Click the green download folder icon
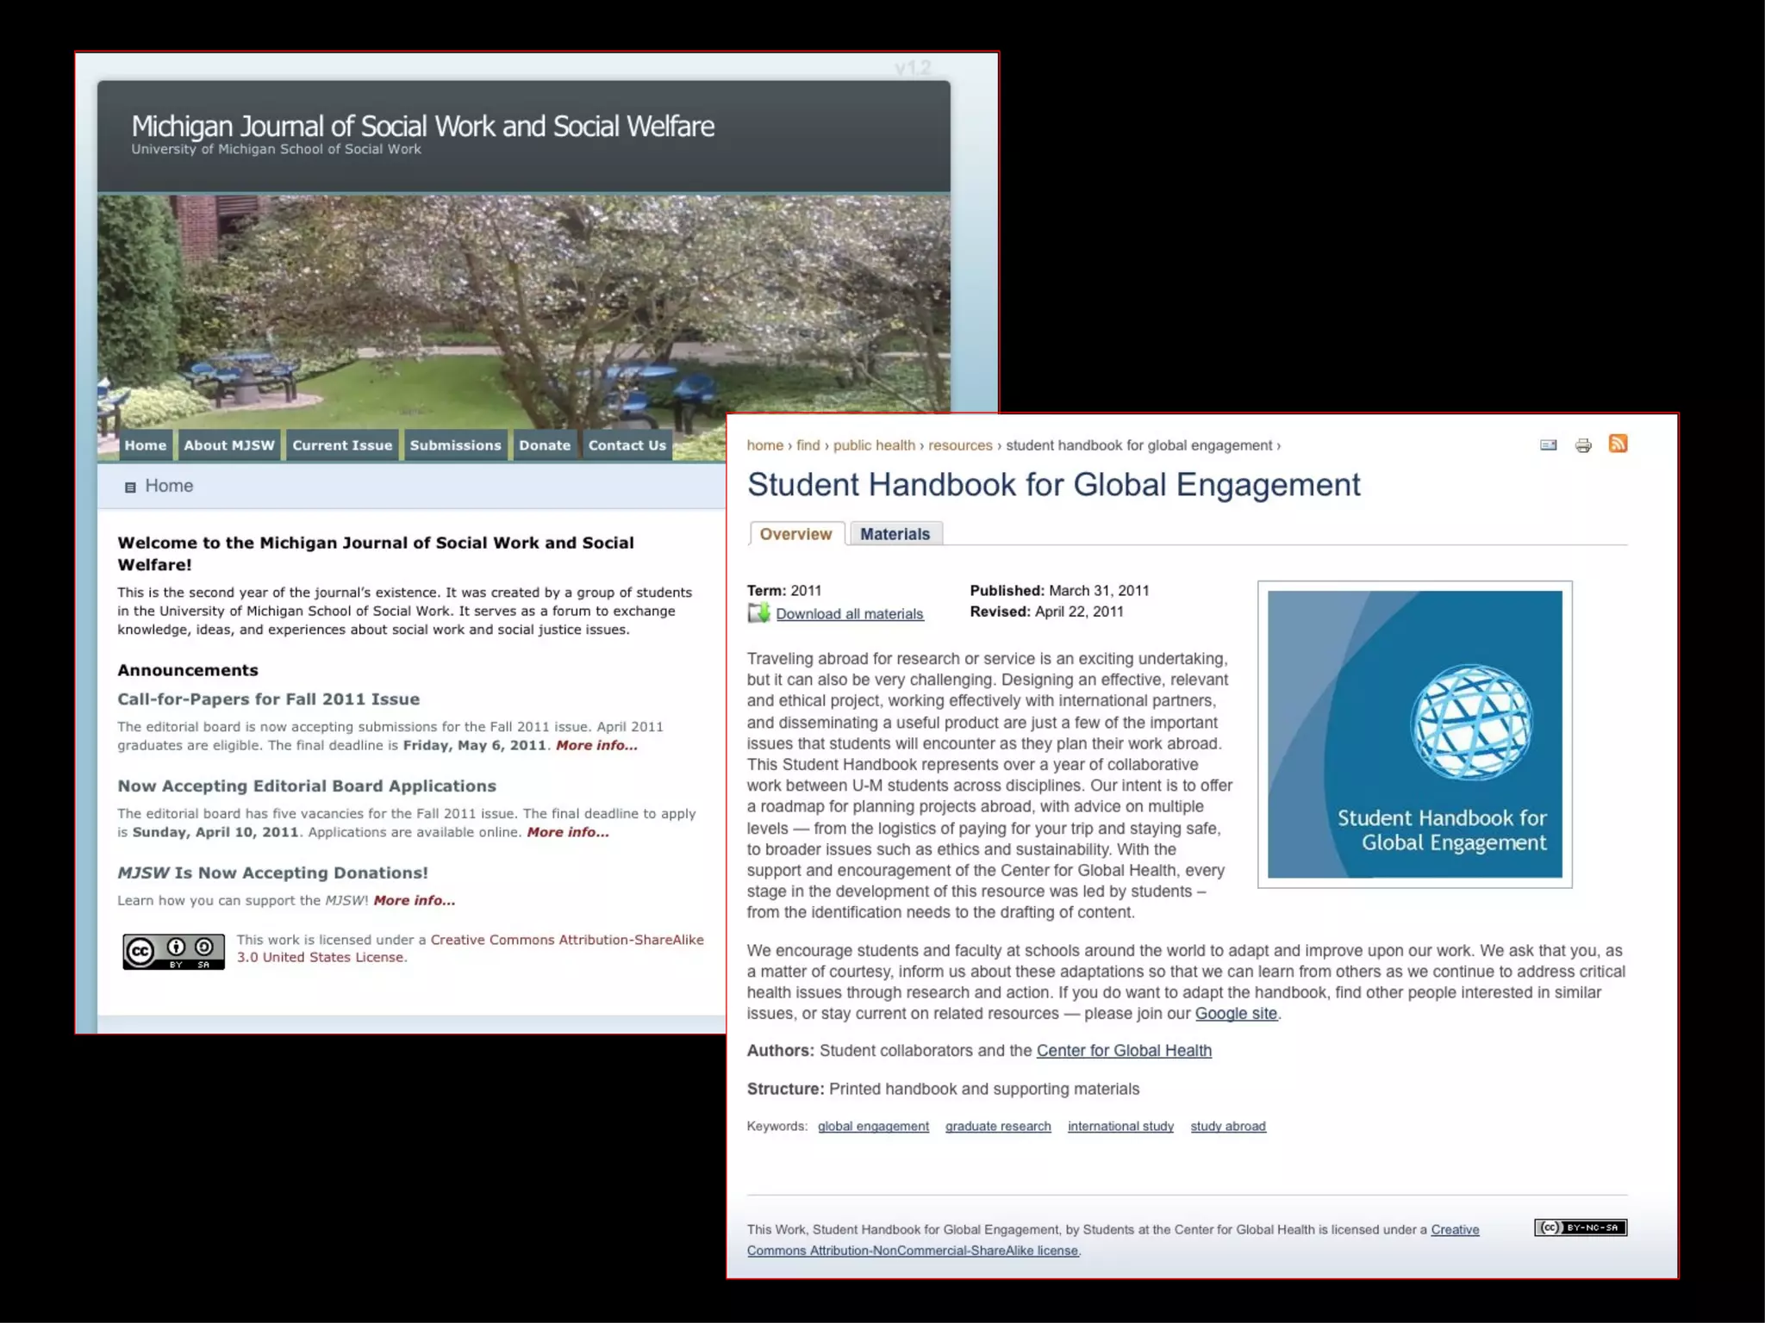 pos(758,613)
